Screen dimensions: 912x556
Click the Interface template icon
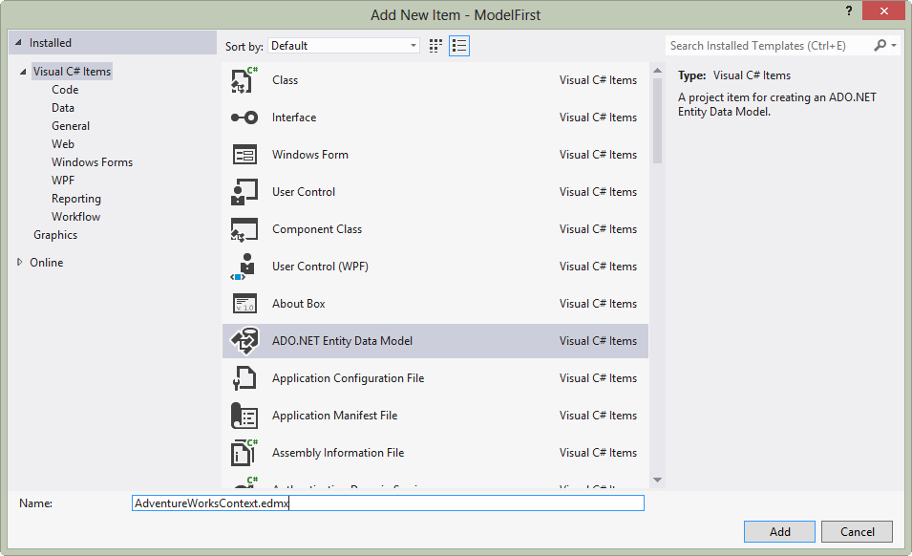click(244, 118)
